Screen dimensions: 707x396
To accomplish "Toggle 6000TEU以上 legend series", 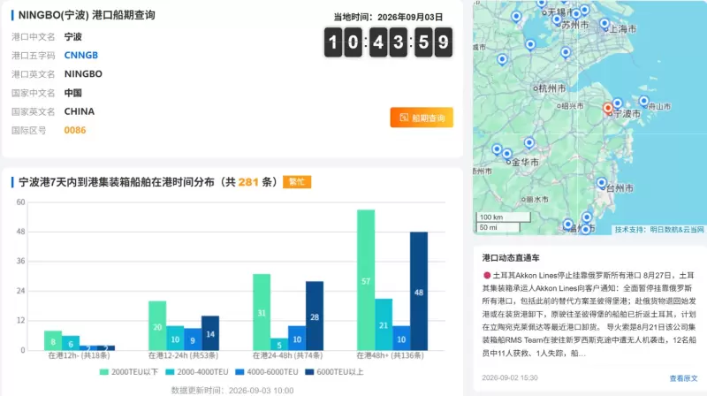I will tap(334, 371).
